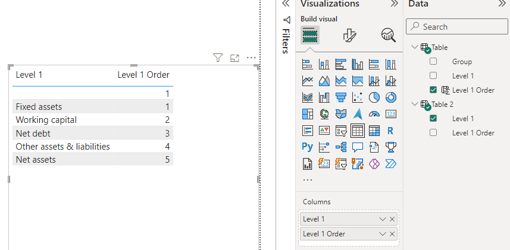Select the Multi-row card visual
510x250 pixels.
tap(307, 131)
